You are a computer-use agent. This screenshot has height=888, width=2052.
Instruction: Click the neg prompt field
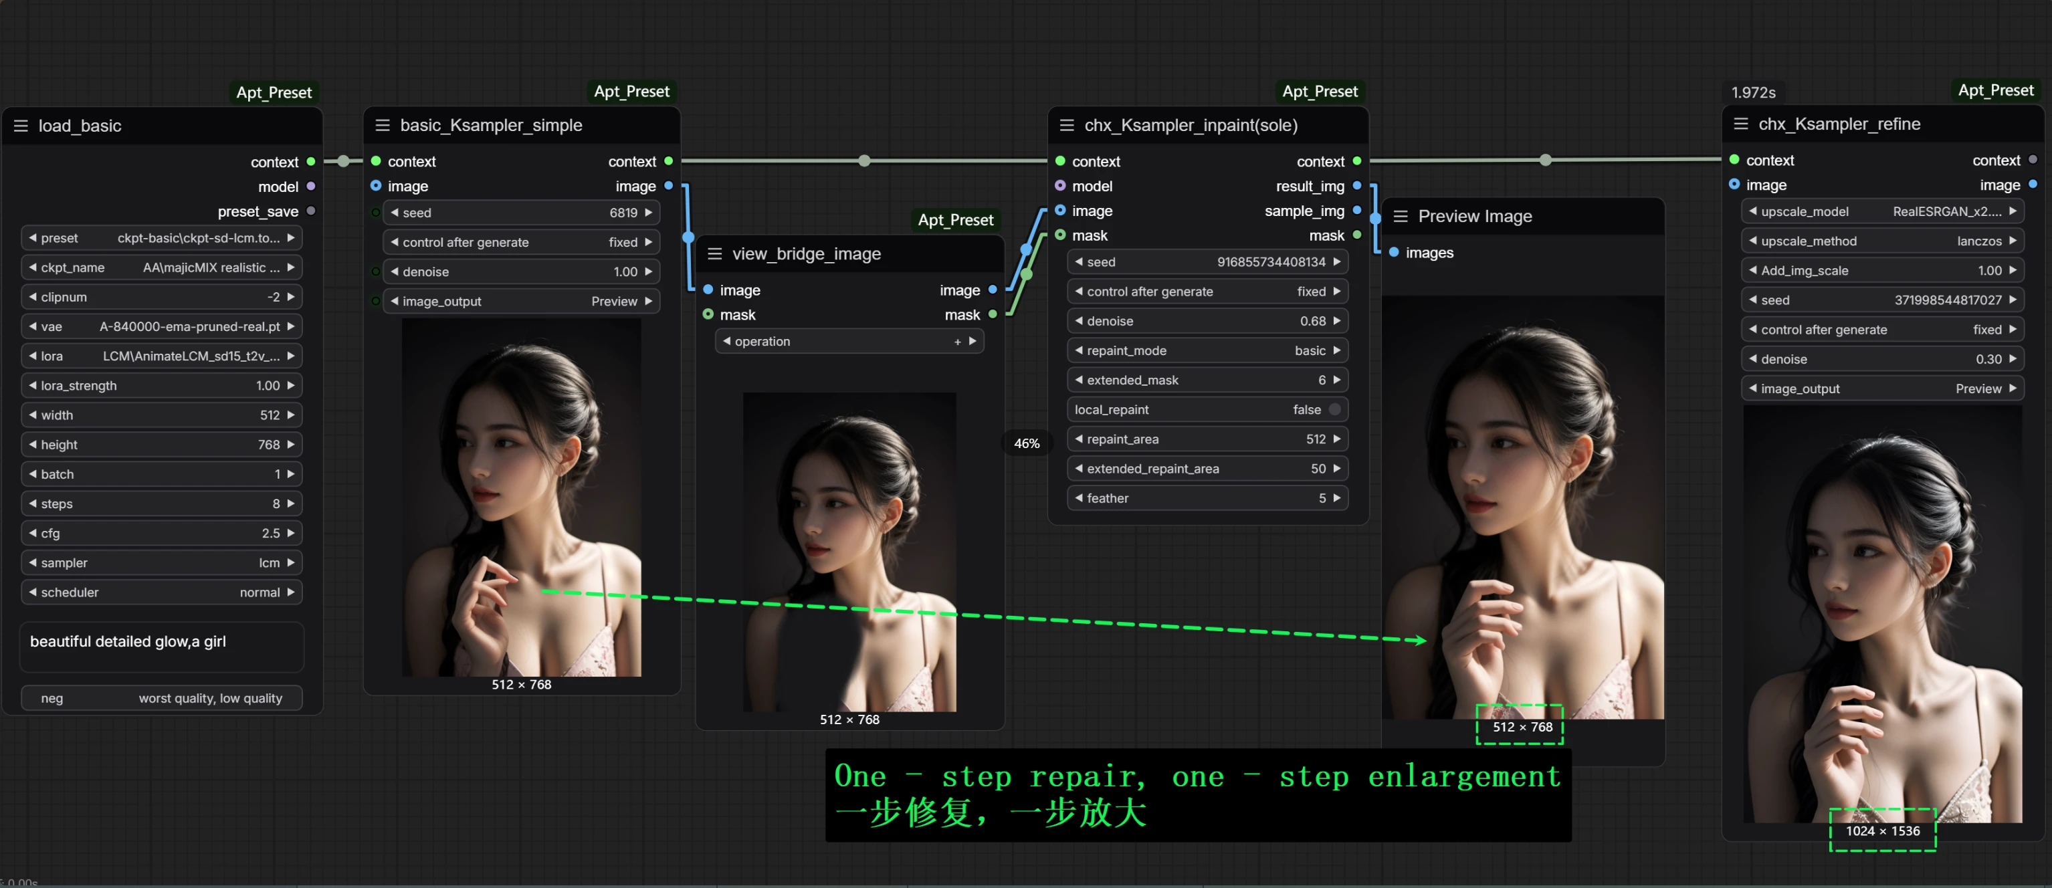pos(162,697)
